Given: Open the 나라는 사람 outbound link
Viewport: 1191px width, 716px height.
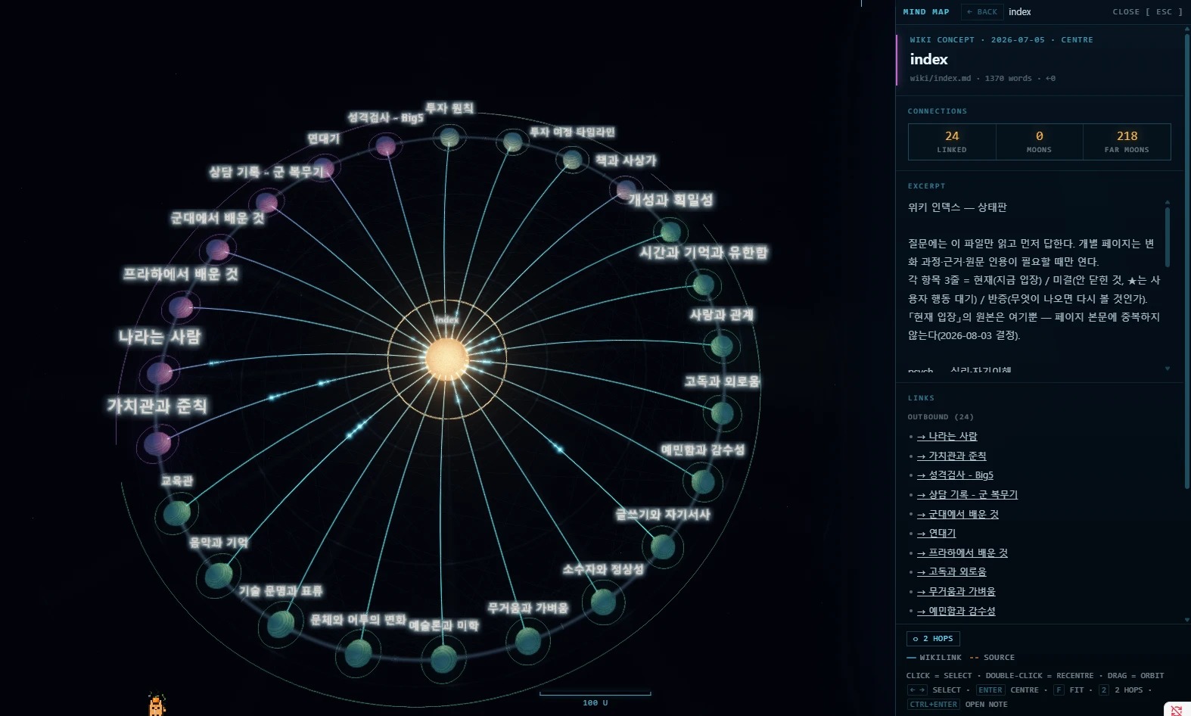Looking at the screenshot, I should point(947,437).
